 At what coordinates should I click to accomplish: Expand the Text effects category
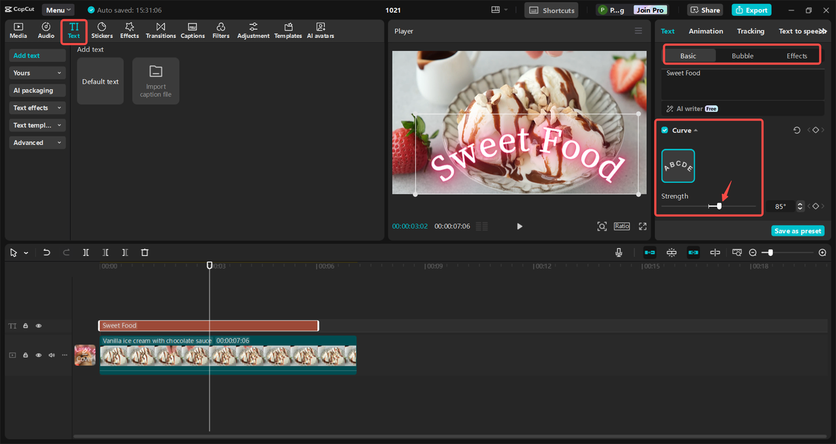[37, 108]
